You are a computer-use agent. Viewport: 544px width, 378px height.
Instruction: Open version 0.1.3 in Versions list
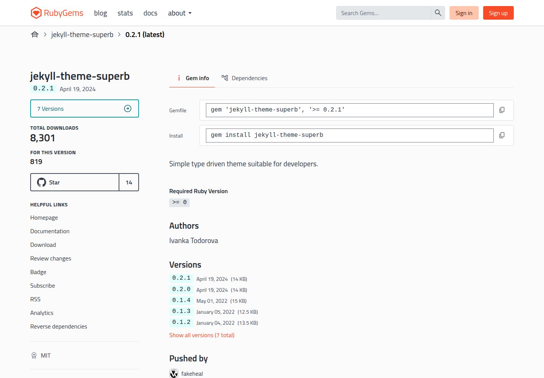click(x=181, y=311)
